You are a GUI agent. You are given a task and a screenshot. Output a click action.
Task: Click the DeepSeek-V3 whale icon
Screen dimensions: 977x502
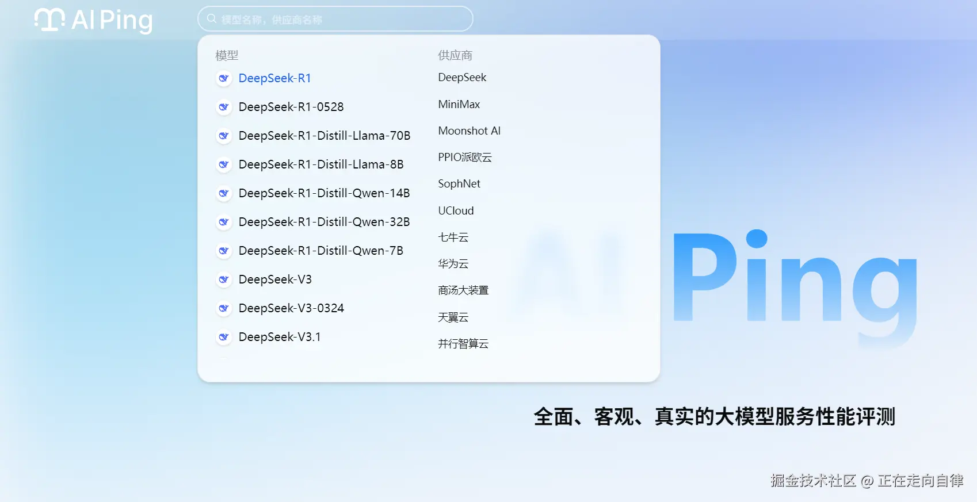click(x=224, y=279)
